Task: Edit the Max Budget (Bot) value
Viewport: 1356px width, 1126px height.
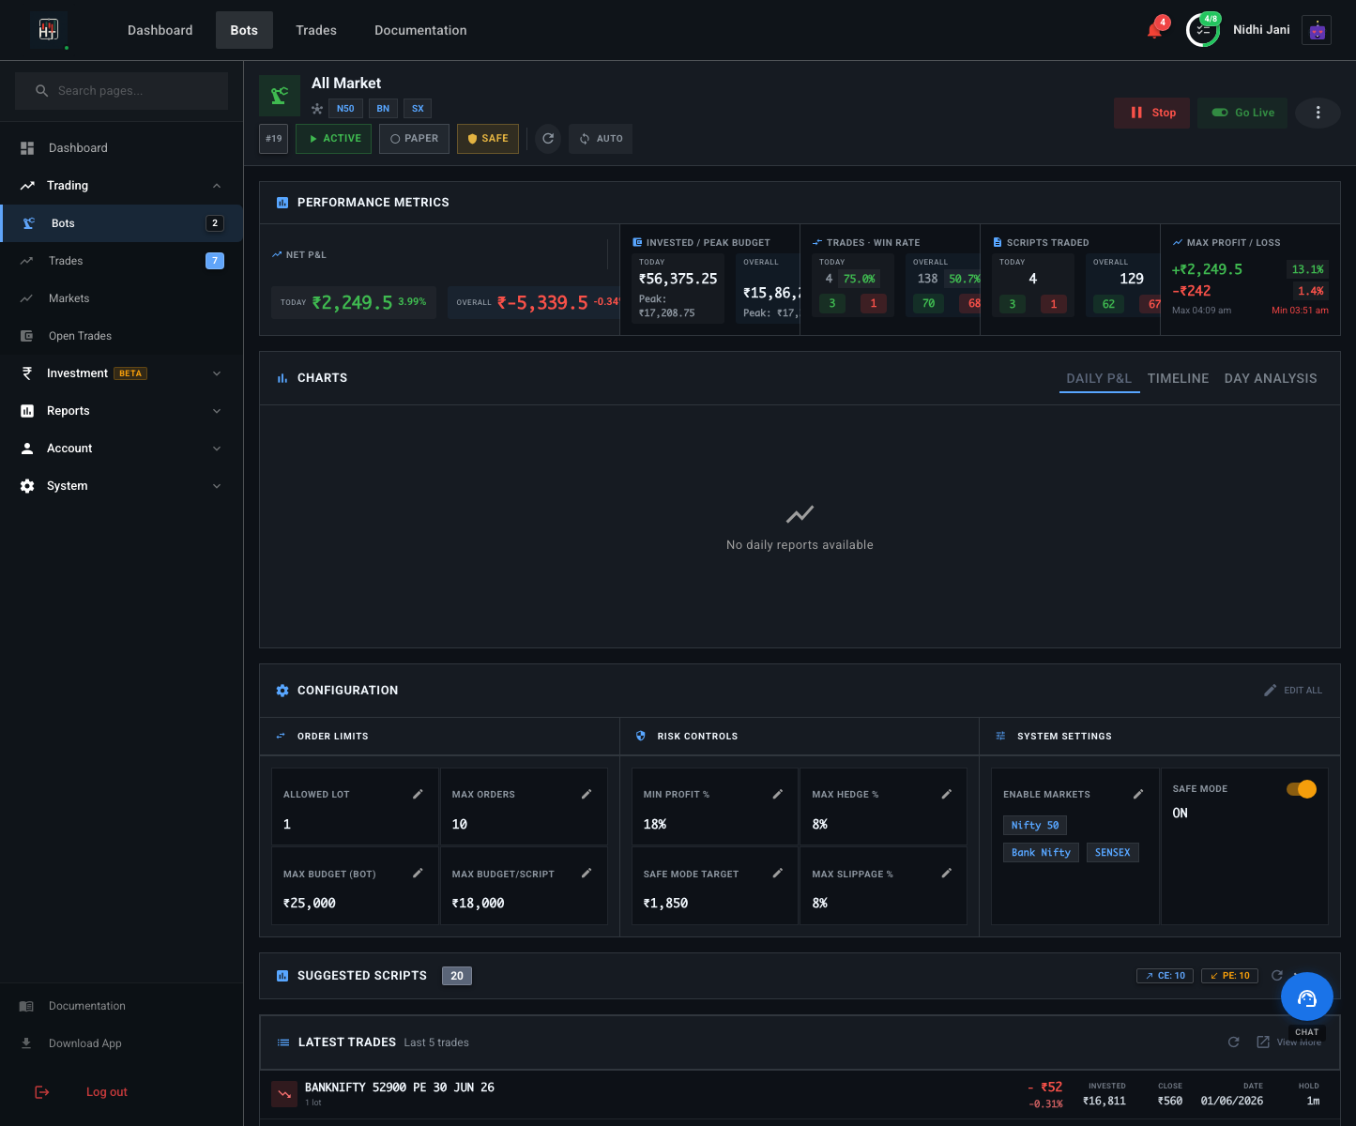Action: coord(418,873)
